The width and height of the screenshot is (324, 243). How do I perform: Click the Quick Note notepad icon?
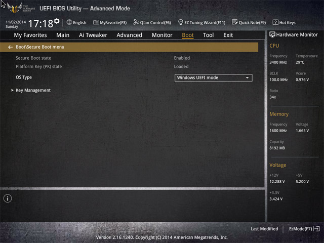pyautogui.click(x=235, y=22)
